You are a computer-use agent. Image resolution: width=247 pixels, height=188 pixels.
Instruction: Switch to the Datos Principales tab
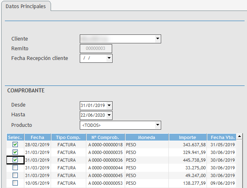click(26, 6)
